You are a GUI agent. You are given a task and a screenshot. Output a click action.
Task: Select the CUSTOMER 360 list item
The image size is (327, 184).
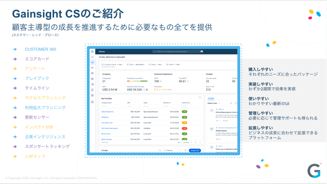pyautogui.click(x=40, y=49)
